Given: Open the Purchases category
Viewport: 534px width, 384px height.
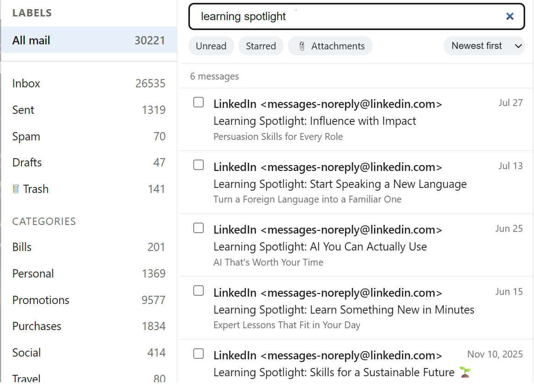Looking at the screenshot, I should click(x=88, y=326).
